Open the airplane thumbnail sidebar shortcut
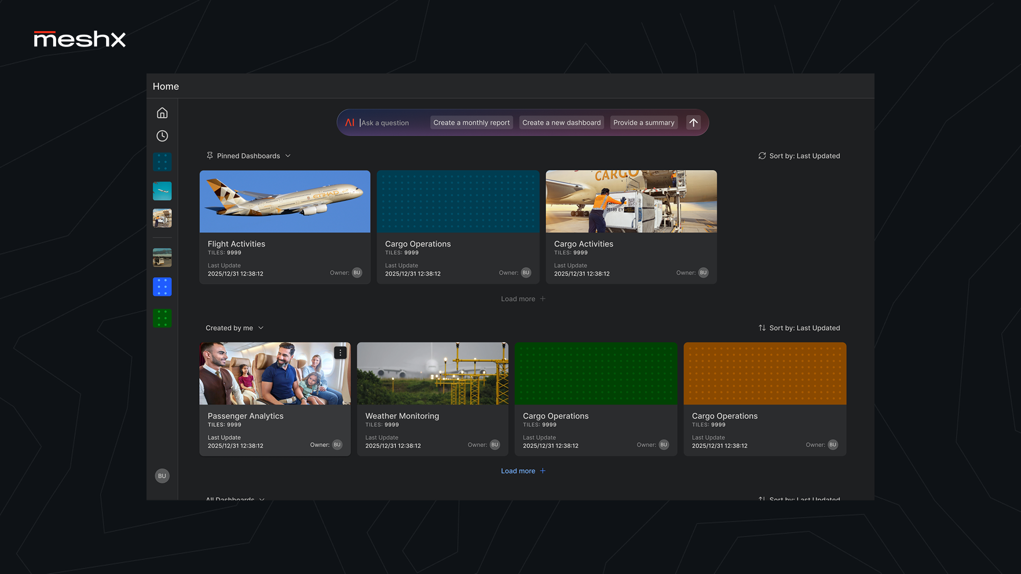The height and width of the screenshot is (574, 1021). [162, 191]
